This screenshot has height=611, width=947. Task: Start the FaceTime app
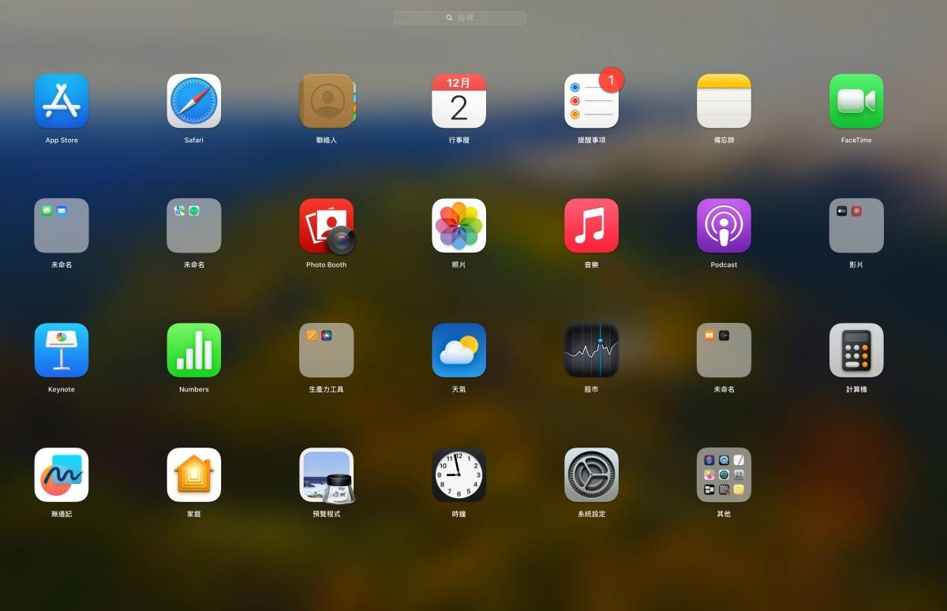[856, 101]
